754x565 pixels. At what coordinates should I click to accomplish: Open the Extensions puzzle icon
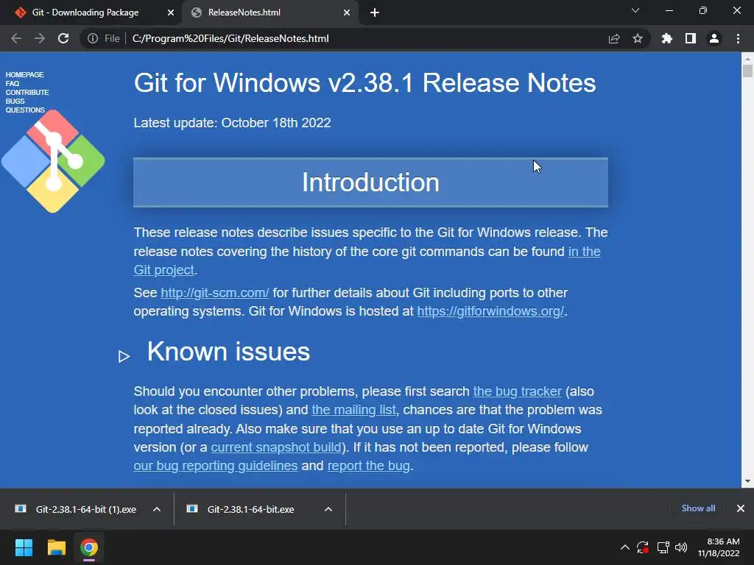click(x=667, y=38)
